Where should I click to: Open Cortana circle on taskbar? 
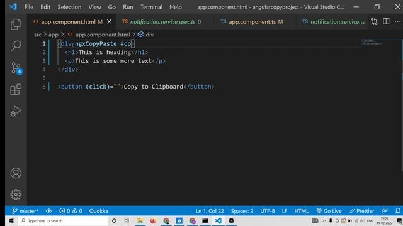pyautogui.click(x=114, y=220)
